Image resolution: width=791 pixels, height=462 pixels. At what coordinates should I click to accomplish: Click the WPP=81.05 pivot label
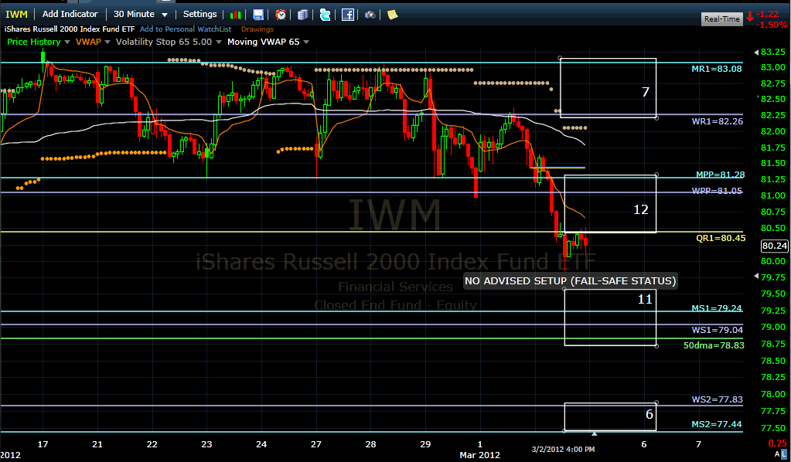(x=717, y=191)
